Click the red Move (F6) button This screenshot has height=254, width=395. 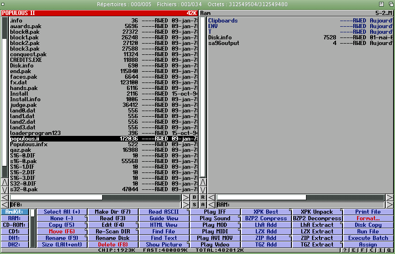[x=62, y=232]
